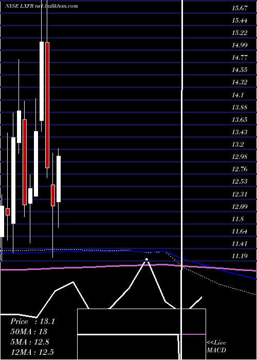Click the <<Live MACD label
This screenshot has width=257, height=360.
[x=216, y=346]
